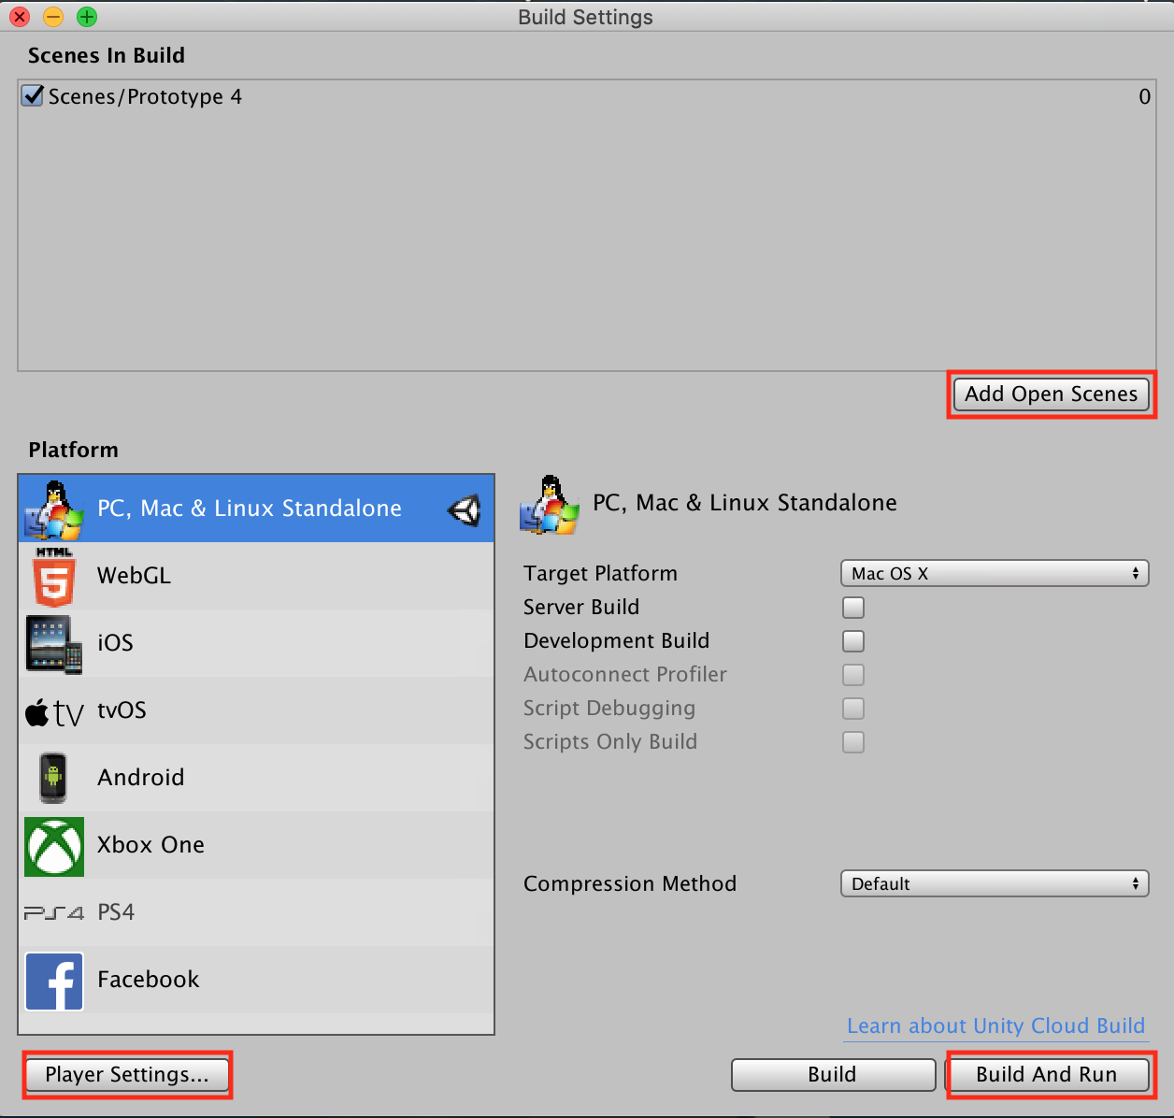Click the Target Platform label
The height and width of the screenshot is (1118, 1174).
(600, 574)
